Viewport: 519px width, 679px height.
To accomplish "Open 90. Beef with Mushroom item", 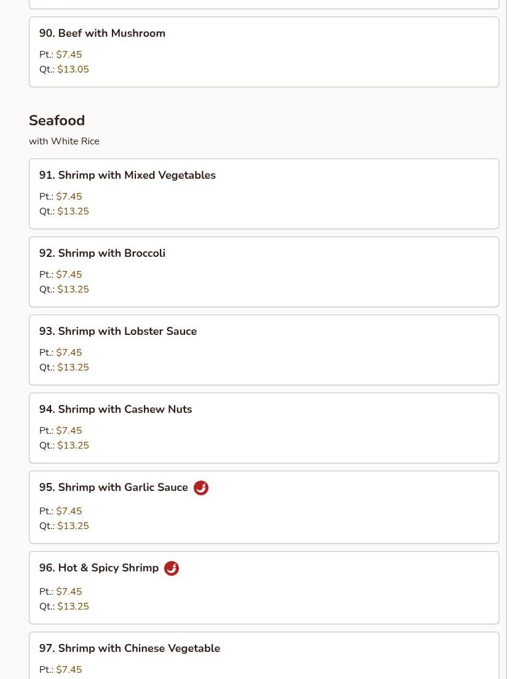I will [x=102, y=33].
